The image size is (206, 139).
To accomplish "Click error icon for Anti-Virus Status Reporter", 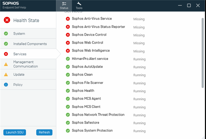I will (x=68, y=27).
